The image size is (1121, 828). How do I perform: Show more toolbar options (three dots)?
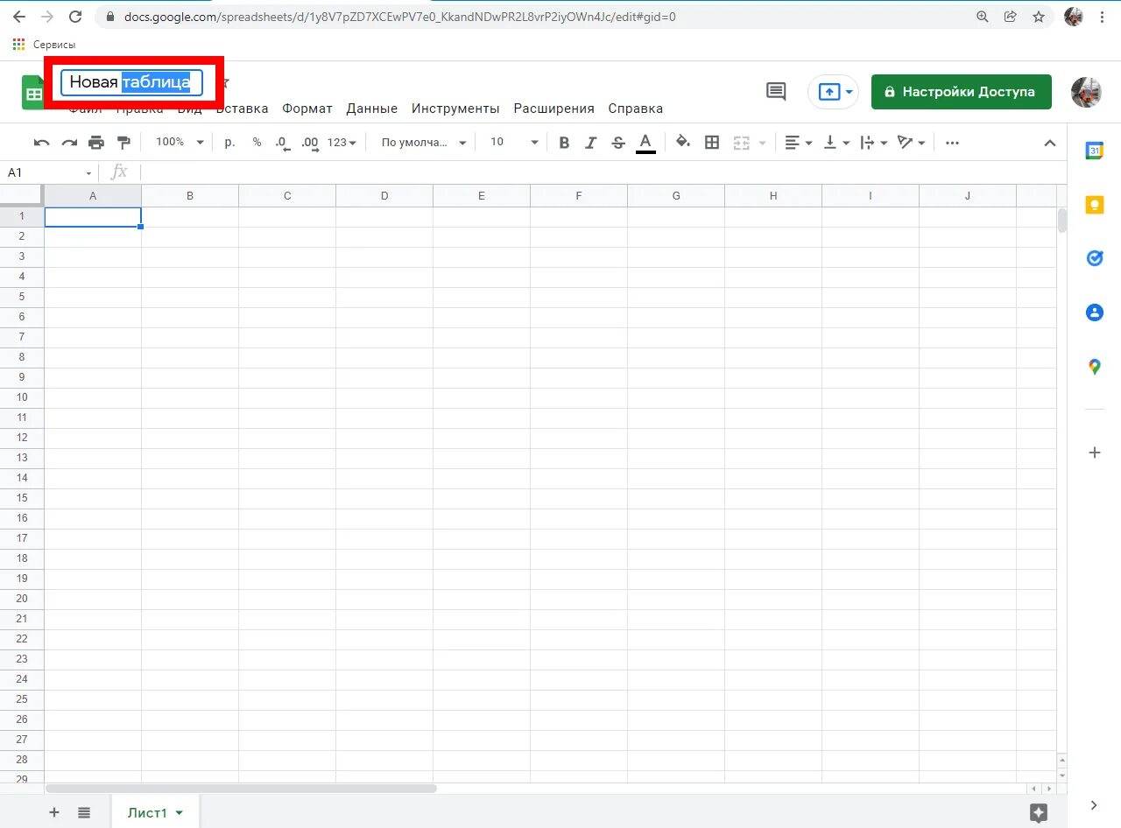click(953, 143)
